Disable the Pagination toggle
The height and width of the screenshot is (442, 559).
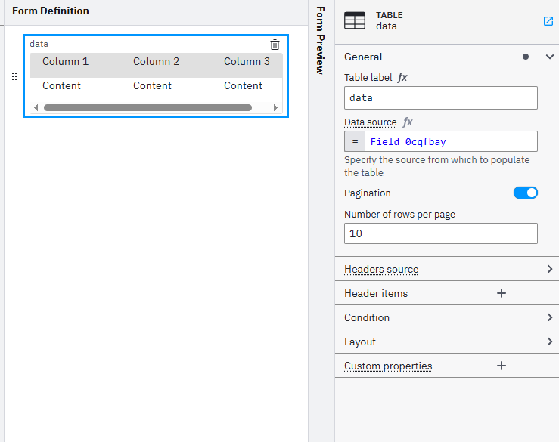pos(525,193)
